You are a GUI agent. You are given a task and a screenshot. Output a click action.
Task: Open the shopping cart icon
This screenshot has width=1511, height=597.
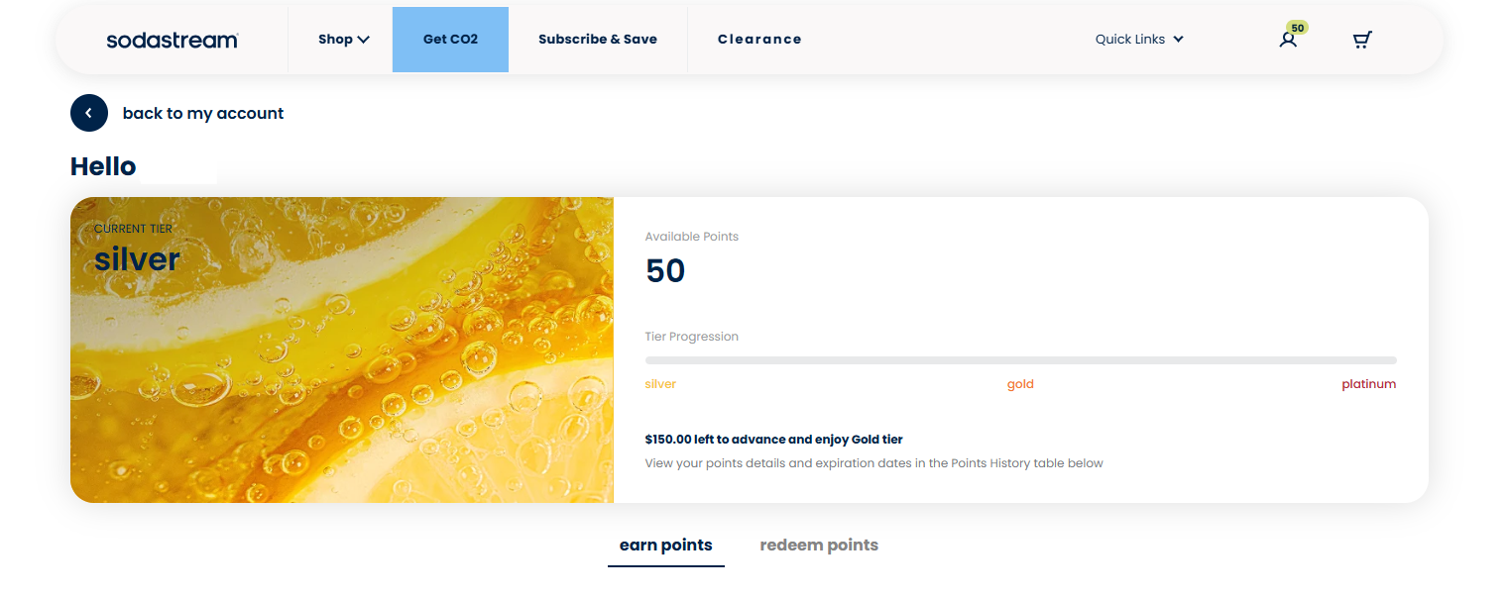click(1362, 40)
